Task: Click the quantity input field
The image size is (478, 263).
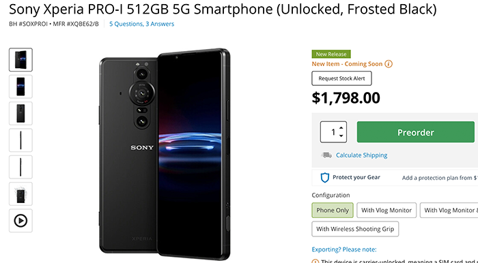Action: [330, 132]
